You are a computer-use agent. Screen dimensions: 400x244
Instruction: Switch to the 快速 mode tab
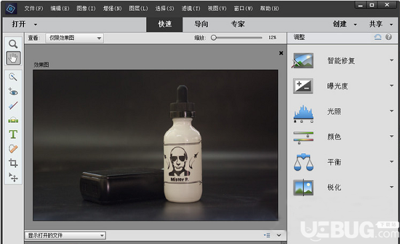coord(165,24)
